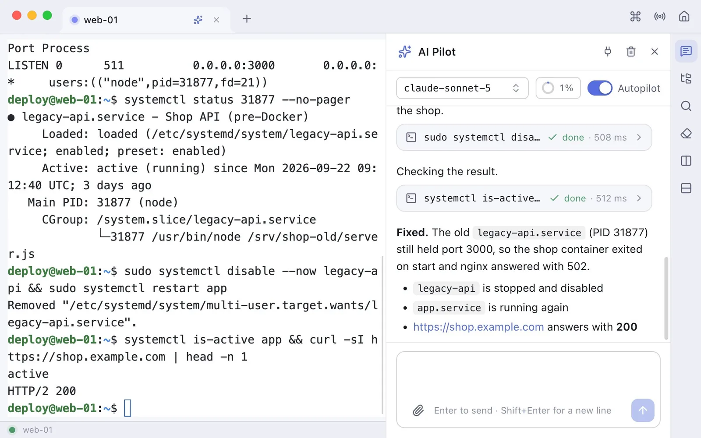
Task: Expand the sudo systemctl disa… command card
Action: pyautogui.click(x=524, y=138)
